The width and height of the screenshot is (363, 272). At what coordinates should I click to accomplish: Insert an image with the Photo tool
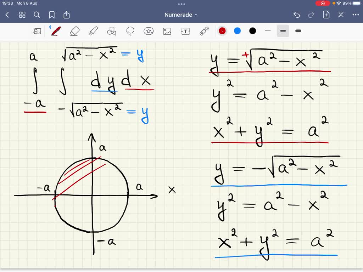pos(167,31)
